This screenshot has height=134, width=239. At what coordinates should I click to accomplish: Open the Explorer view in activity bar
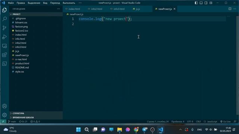[x=4, y=10]
